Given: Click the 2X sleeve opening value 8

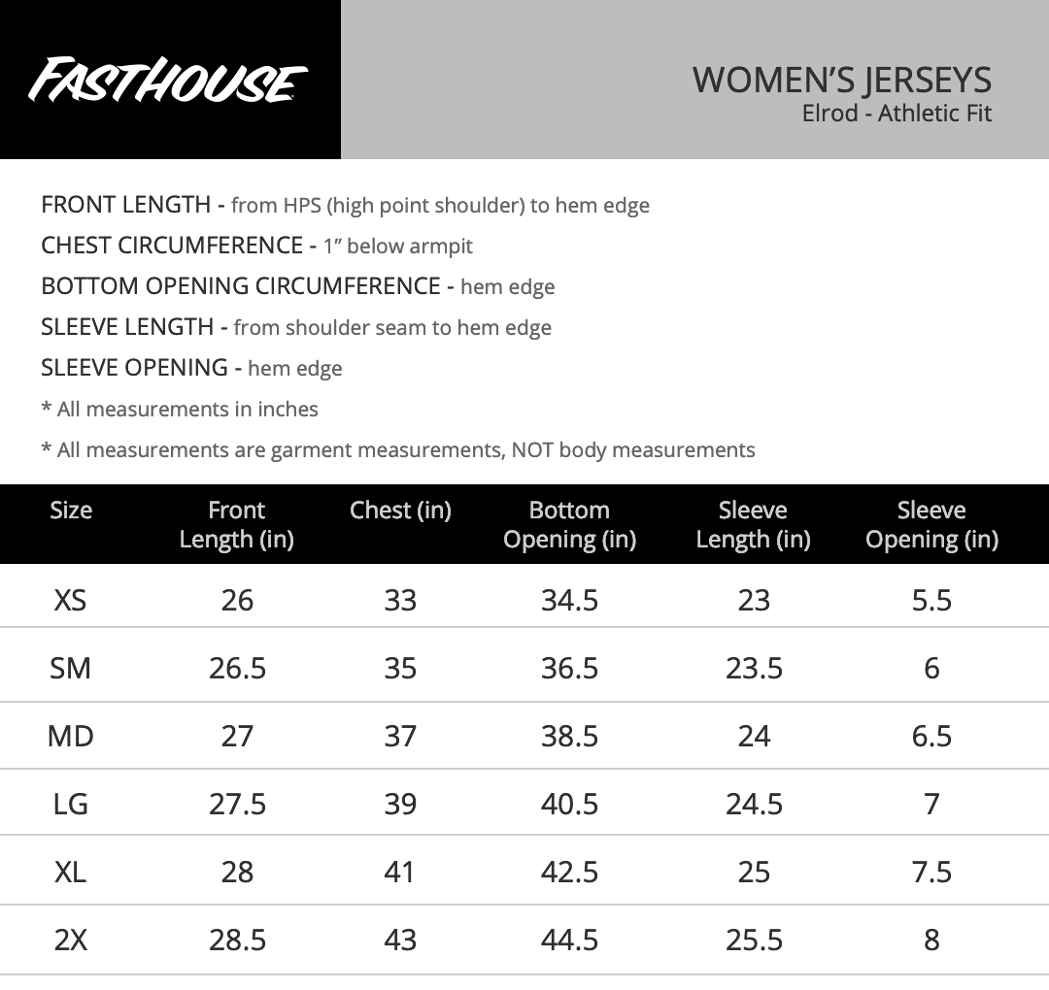Looking at the screenshot, I should pyautogui.click(x=931, y=940).
